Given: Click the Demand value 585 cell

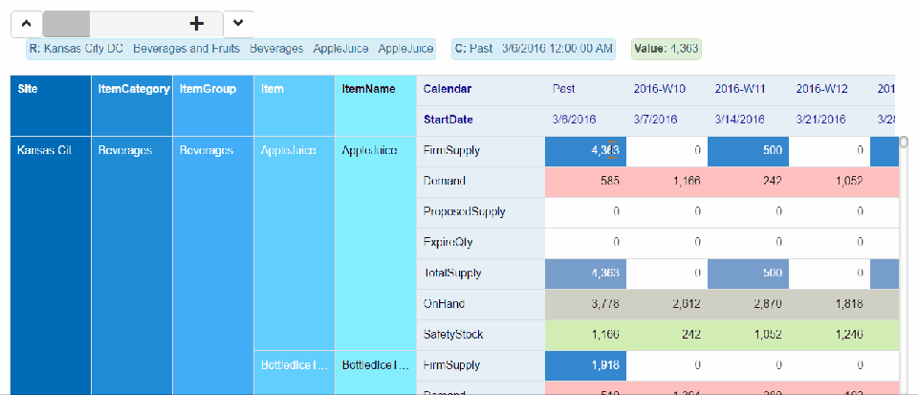Looking at the screenshot, I should [585, 182].
